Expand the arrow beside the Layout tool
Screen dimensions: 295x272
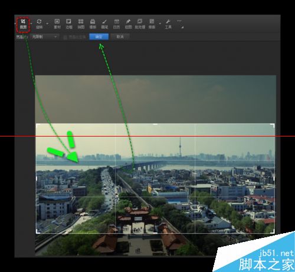[160, 24]
